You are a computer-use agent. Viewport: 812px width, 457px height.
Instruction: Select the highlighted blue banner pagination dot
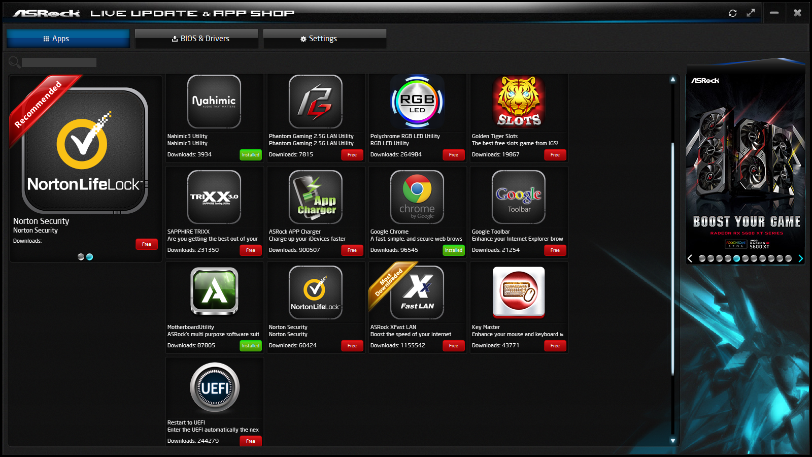tap(736, 258)
